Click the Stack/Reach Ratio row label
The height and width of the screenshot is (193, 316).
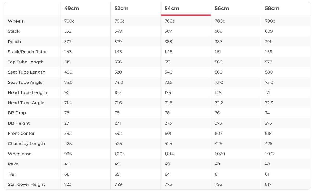[x=27, y=52]
